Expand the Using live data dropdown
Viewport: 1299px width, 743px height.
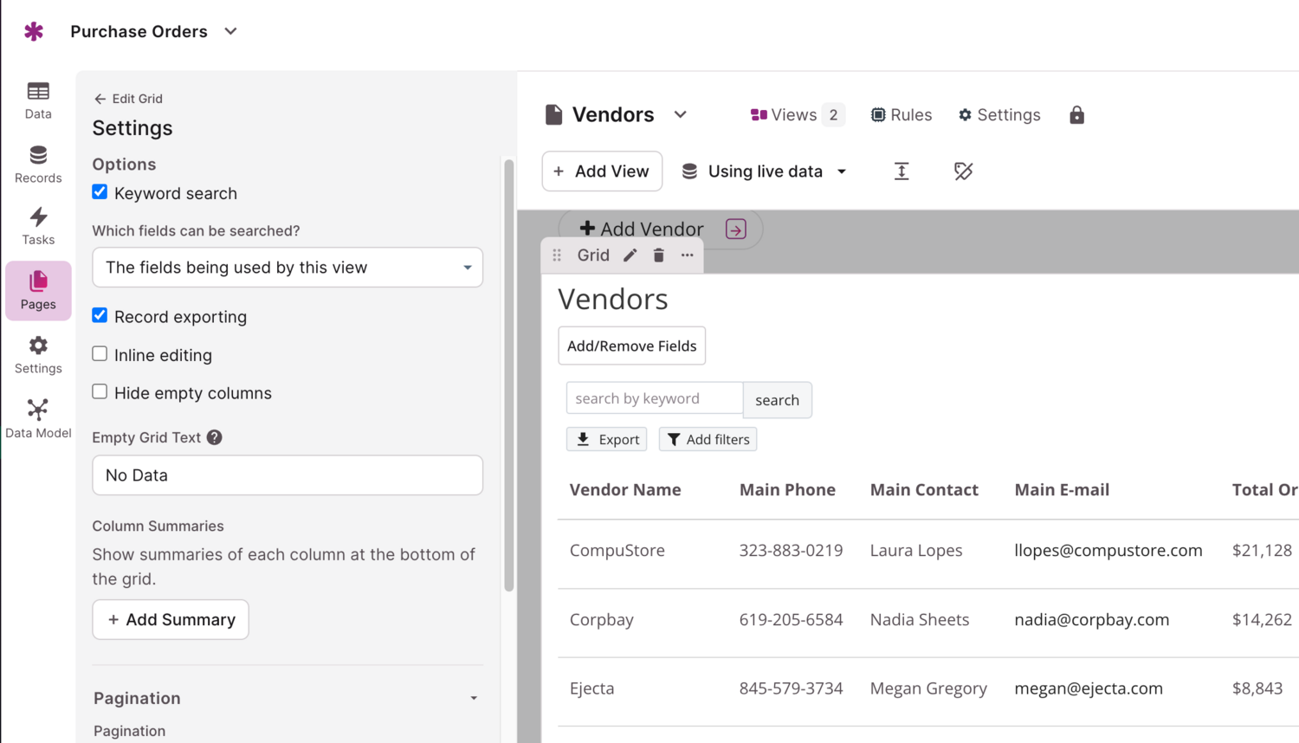click(765, 171)
